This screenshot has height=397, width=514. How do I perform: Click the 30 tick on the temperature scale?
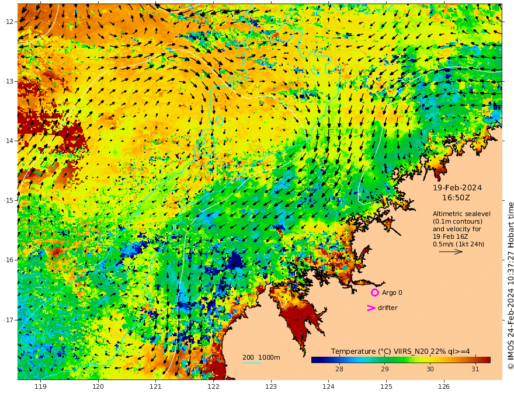(x=430, y=369)
